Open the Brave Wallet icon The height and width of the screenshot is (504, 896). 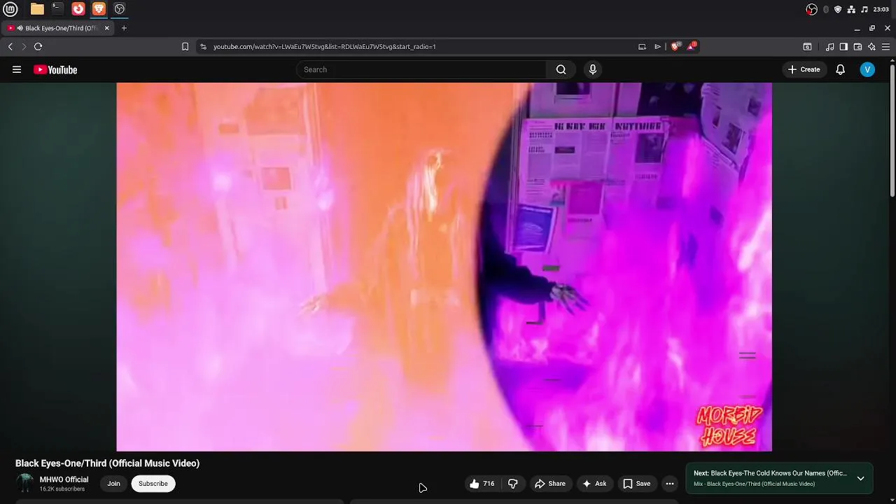(x=857, y=46)
